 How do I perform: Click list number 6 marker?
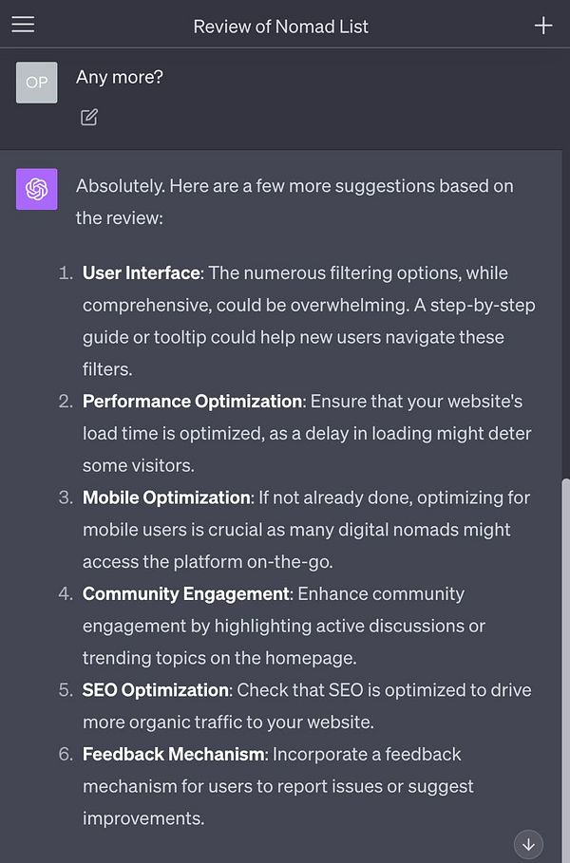[x=66, y=754]
